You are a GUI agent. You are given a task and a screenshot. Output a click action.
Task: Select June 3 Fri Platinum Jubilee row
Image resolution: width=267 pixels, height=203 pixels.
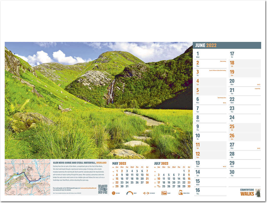coord(210,73)
